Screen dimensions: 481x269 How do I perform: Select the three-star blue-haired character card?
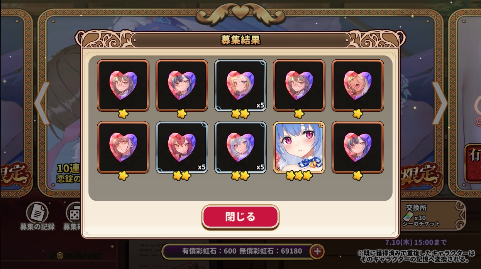299,147
